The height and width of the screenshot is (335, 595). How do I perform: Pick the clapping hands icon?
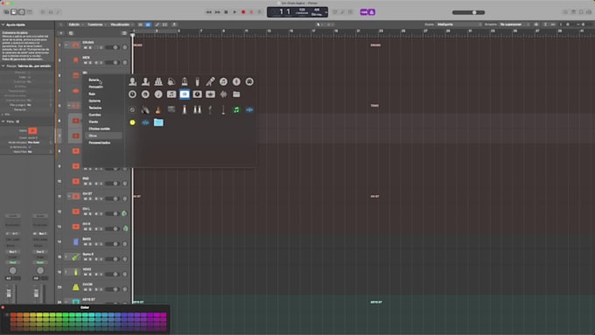(x=145, y=109)
